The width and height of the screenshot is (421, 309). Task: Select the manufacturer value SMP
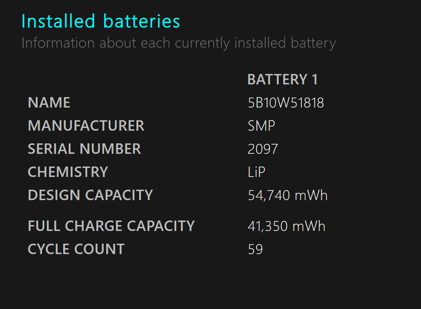tap(261, 126)
